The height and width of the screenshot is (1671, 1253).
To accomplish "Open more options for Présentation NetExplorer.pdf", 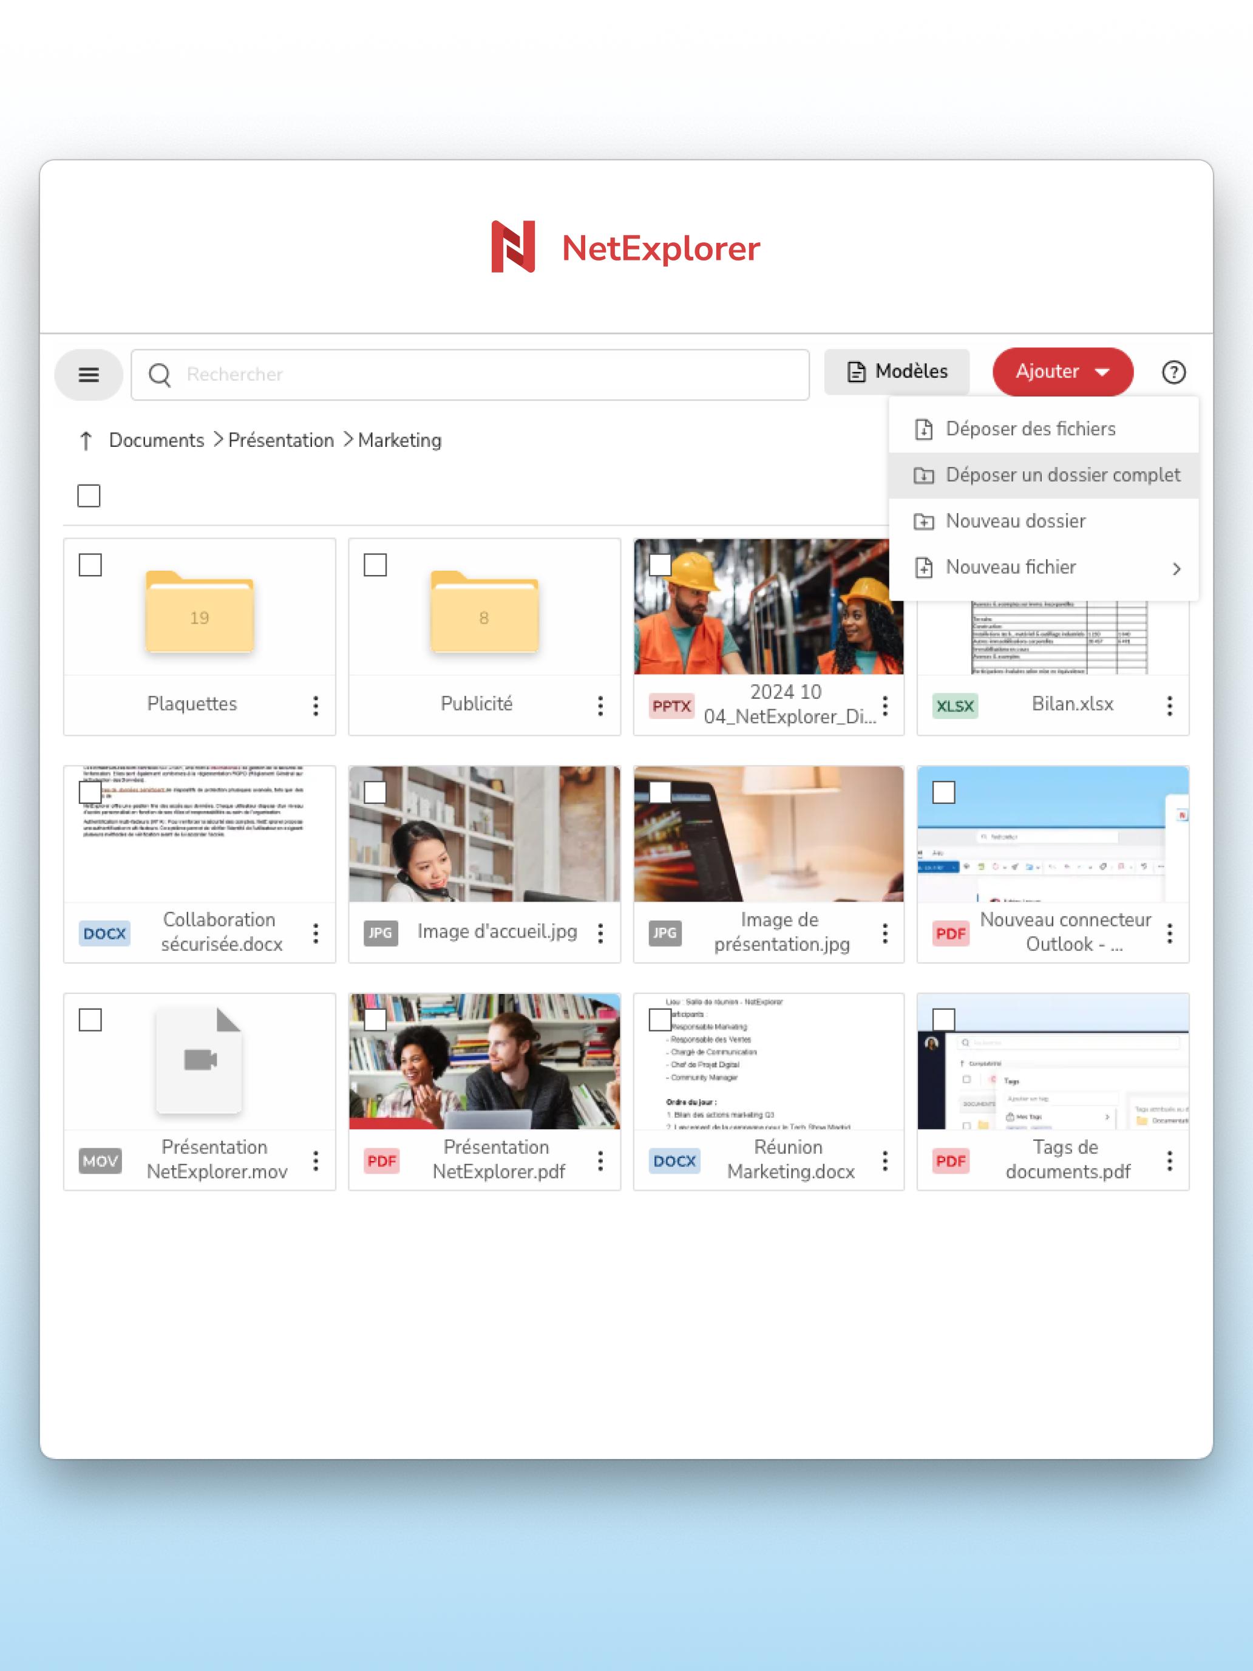I will click(600, 1161).
